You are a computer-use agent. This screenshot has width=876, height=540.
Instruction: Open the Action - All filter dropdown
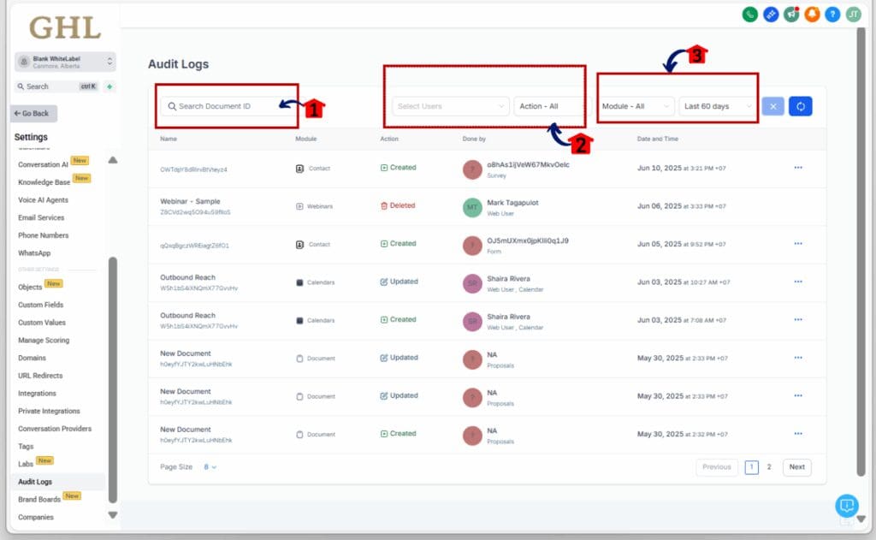click(550, 106)
